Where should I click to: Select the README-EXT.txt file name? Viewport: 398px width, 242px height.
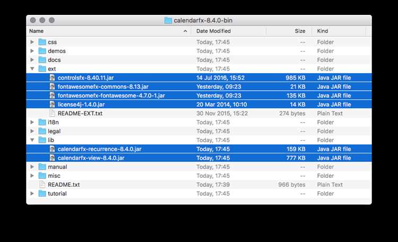pos(80,113)
